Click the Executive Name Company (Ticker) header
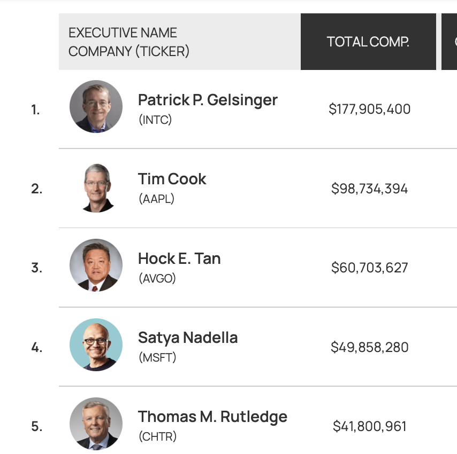The image size is (457, 454). [x=129, y=42]
